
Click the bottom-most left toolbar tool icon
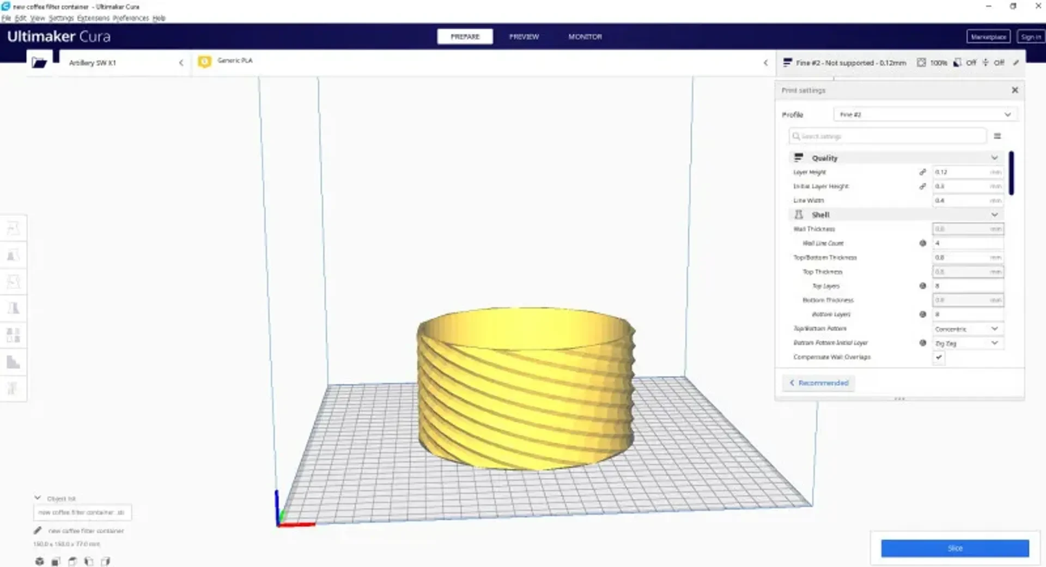pos(14,388)
